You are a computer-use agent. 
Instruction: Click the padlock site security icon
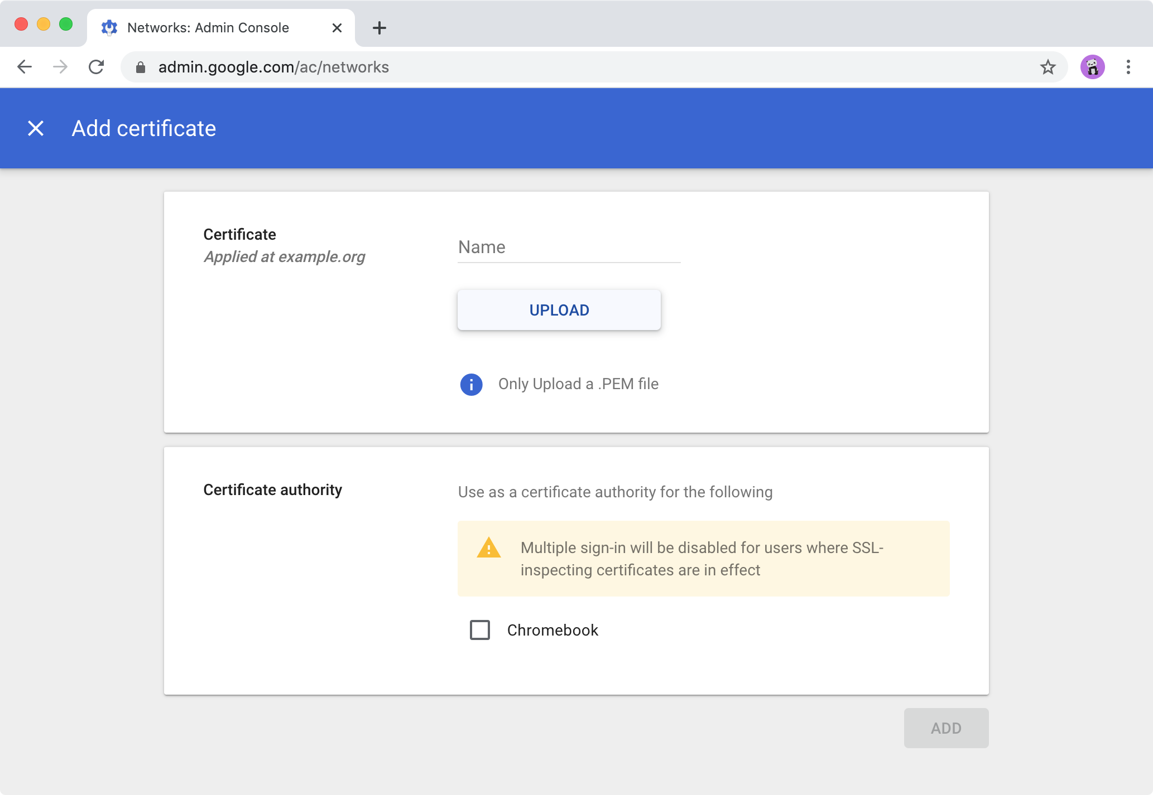point(141,67)
